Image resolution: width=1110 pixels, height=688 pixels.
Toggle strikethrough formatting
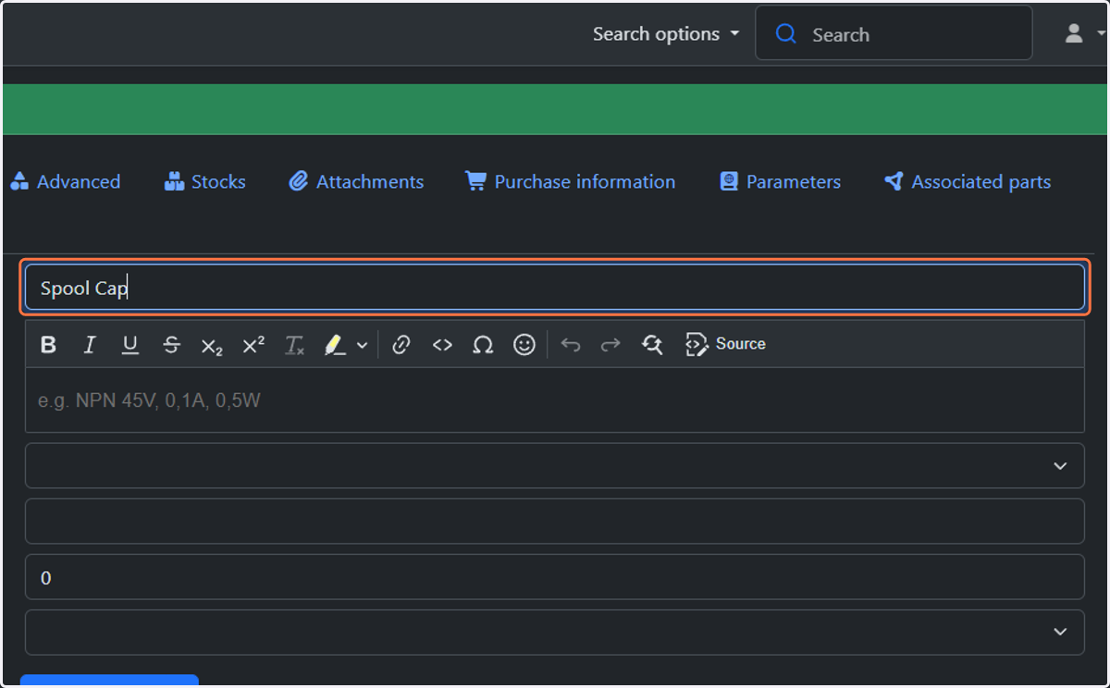click(171, 345)
